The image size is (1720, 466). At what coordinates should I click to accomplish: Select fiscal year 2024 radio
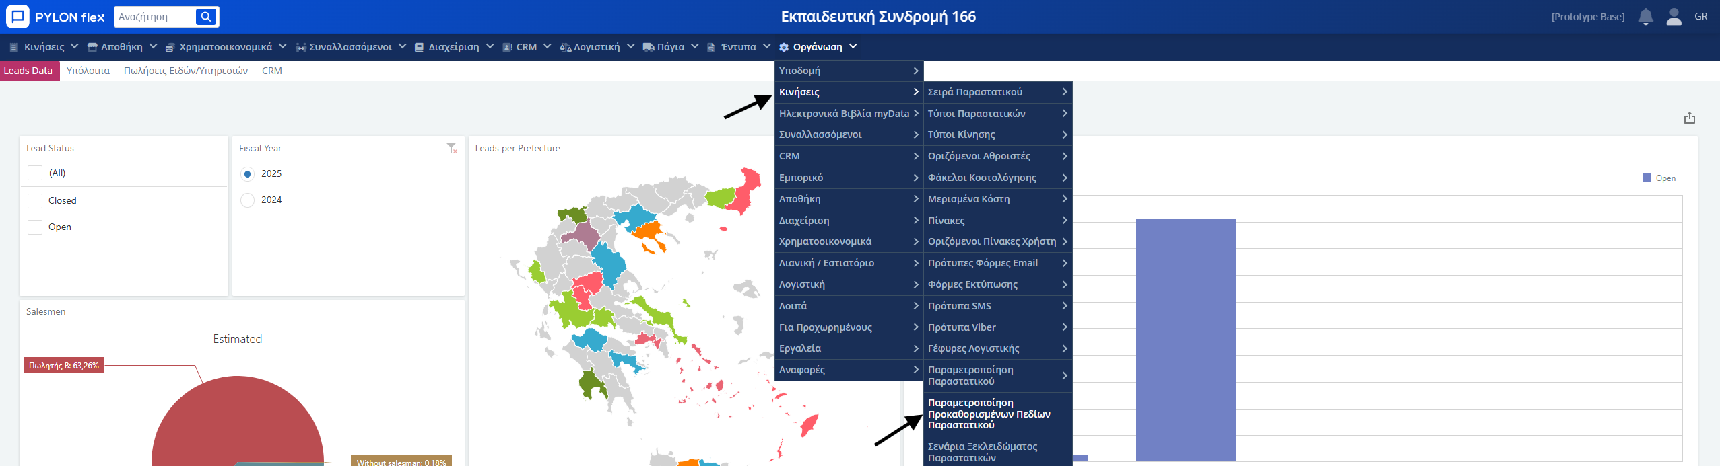(247, 200)
